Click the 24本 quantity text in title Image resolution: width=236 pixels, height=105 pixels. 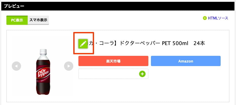click(x=199, y=44)
